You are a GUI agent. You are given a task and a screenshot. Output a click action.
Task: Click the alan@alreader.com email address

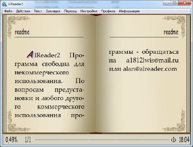(x=150, y=69)
